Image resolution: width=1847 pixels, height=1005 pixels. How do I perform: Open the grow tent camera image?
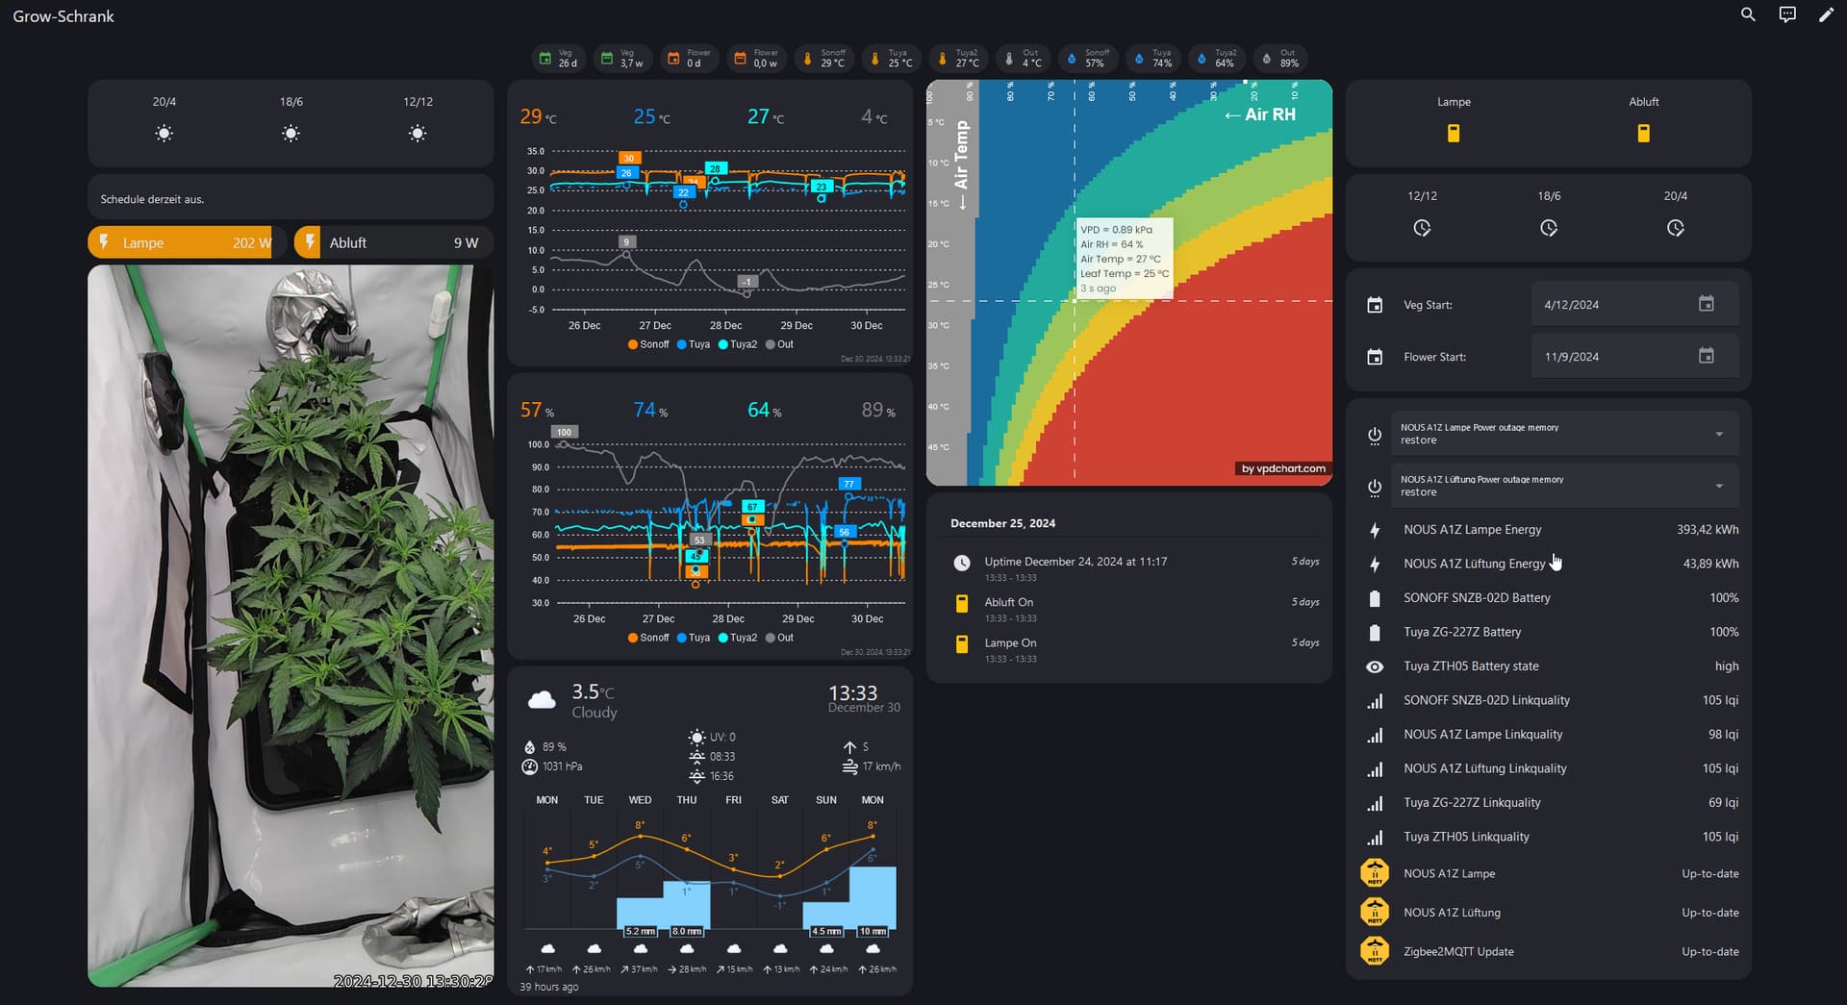(291, 625)
